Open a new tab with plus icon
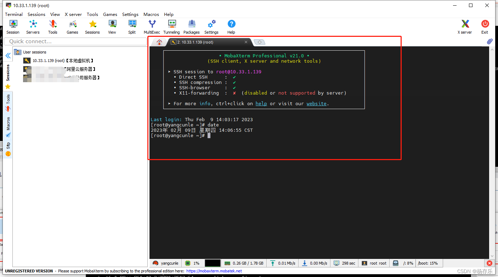 click(x=260, y=42)
